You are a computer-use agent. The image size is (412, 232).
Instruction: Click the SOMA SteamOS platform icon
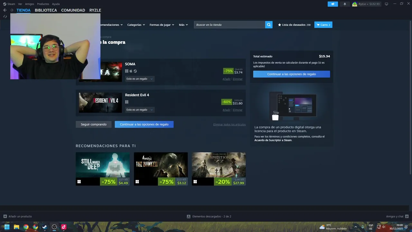coord(135,71)
